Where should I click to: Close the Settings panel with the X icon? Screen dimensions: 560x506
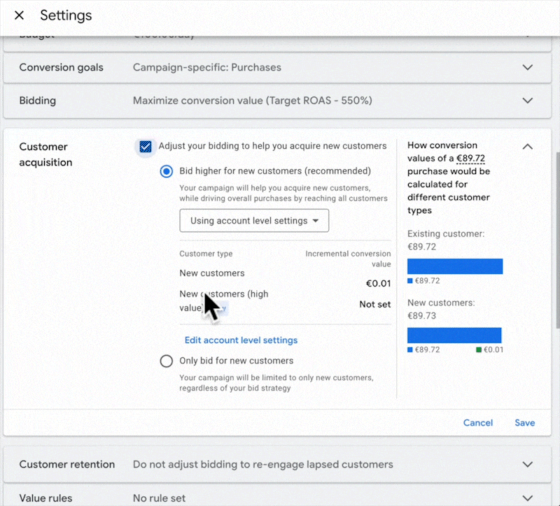tap(19, 15)
